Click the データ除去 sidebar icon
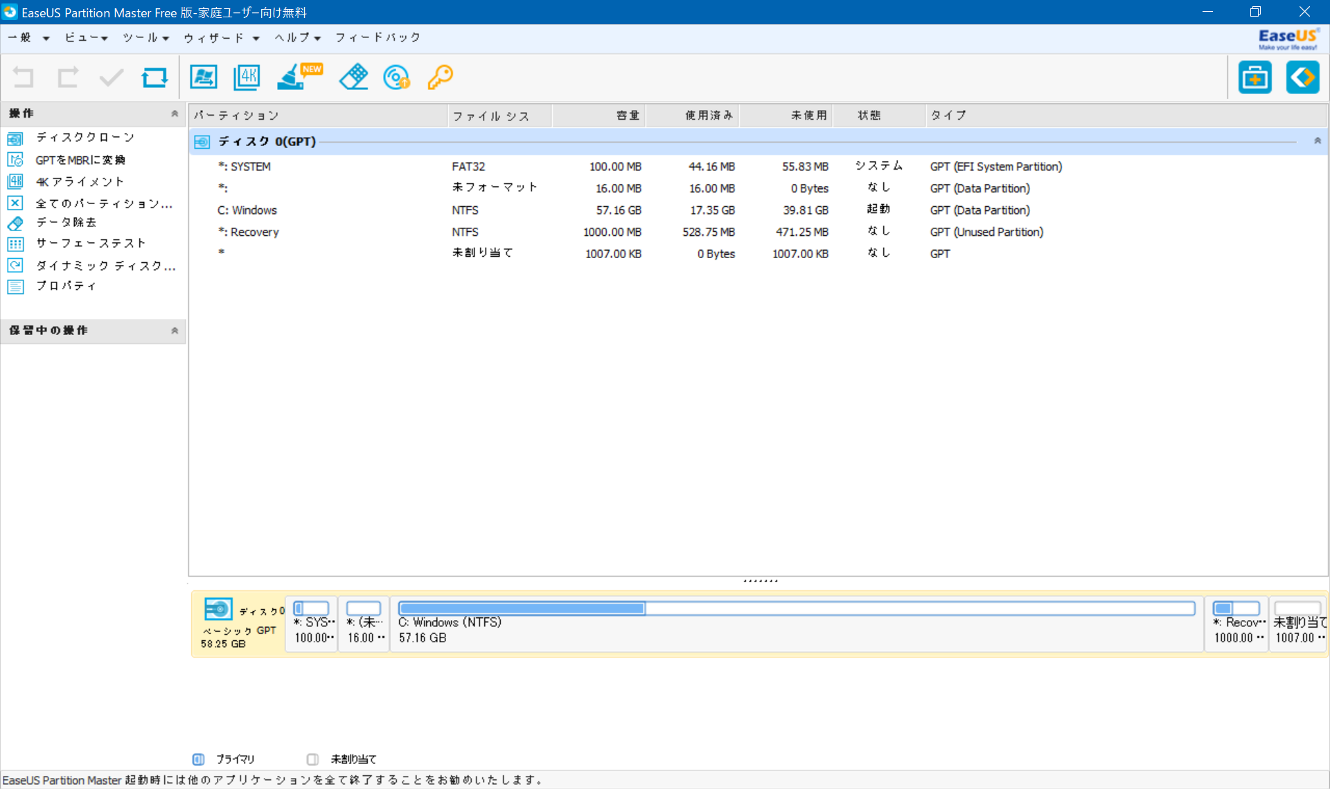This screenshot has width=1330, height=789. tap(15, 223)
